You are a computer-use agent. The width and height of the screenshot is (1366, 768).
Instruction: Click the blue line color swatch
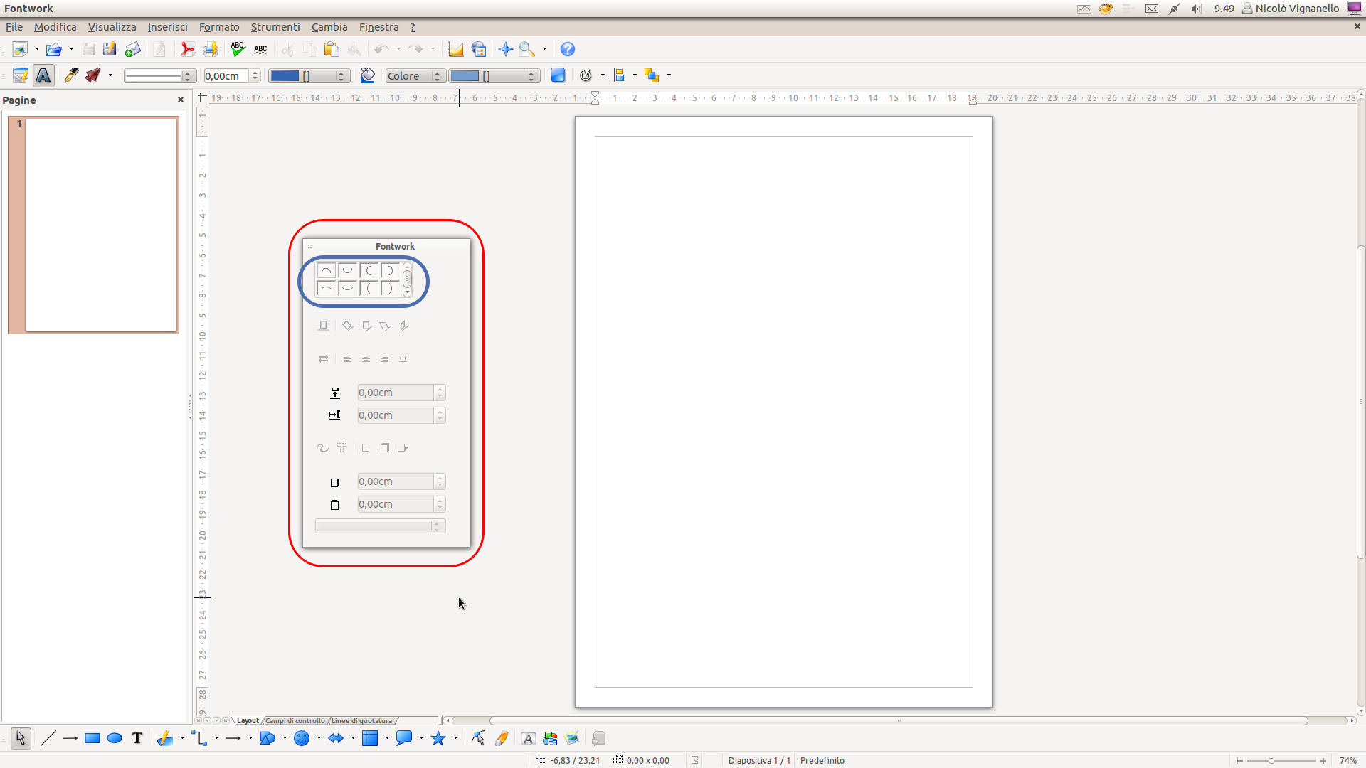(x=285, y=76)
